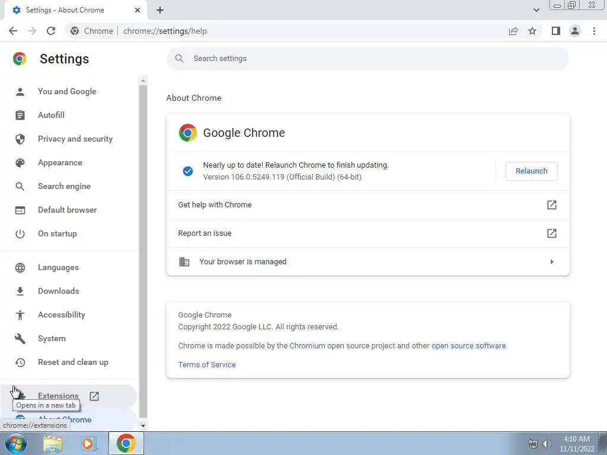Open the profile avatar menu
Screen dimensions: 607x455
tap(575, 31)
